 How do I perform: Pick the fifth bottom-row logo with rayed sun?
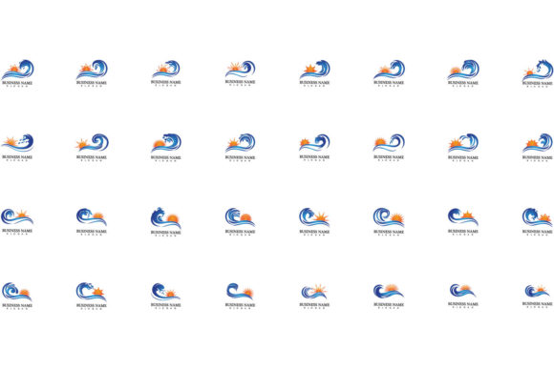point(314,296)
